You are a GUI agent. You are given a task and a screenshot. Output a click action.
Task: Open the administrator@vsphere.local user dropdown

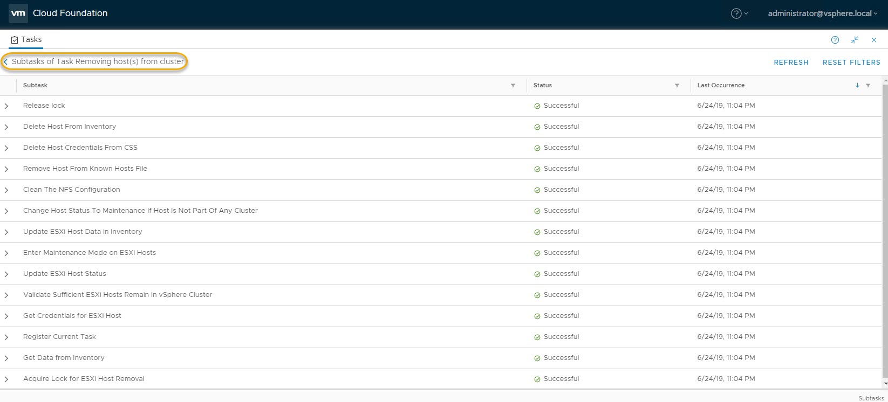[822, 13]
